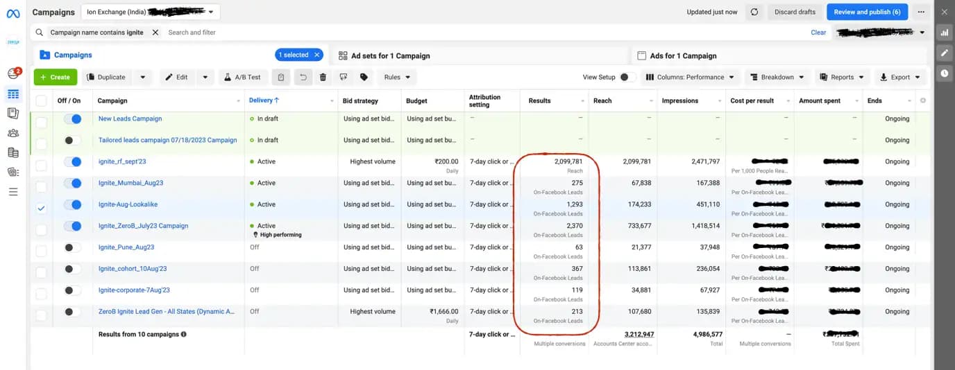955x370 pixels.
Task: Expand the Duplicate dropdown arrow
Action: pyautogui.click(x=142, y=77)
